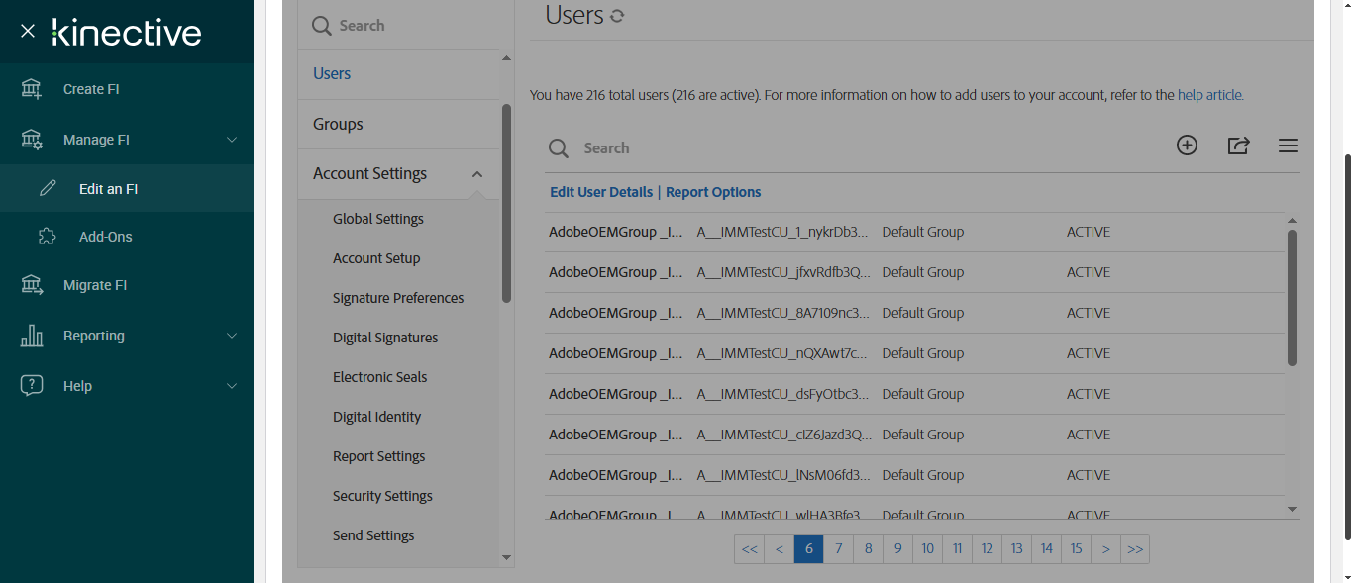Click the Edit User Details link
1353x583 pixels.
coord(601,192)
